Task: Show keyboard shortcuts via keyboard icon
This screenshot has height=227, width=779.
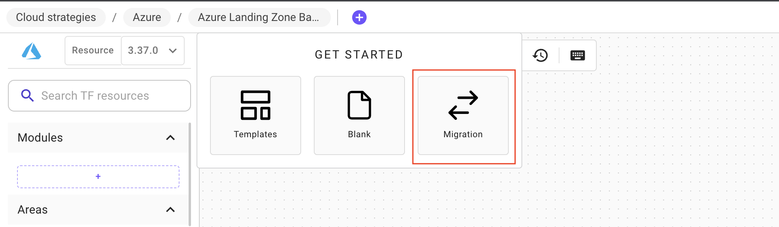Action: pyautogui.click(x=577, y=55)
